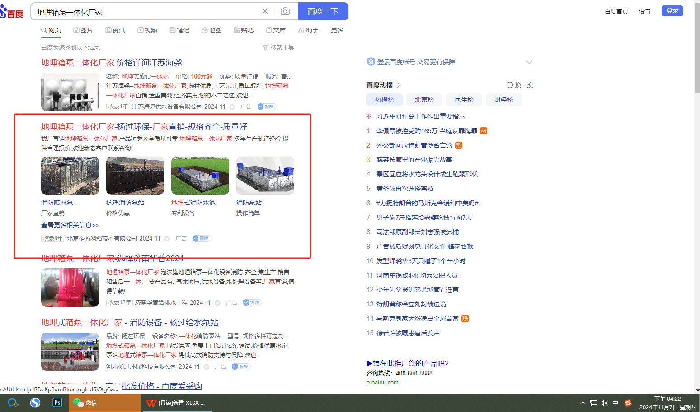Open Photoshop from the taskbar
Screen dimensions: 700x412
tap(57, 403)
